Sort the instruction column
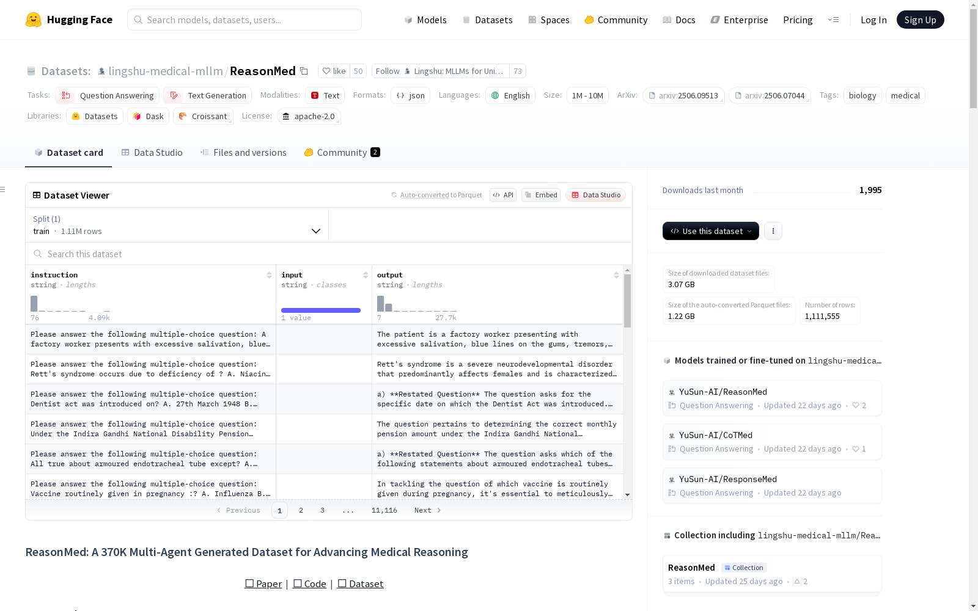 click(x=269, y=275)
